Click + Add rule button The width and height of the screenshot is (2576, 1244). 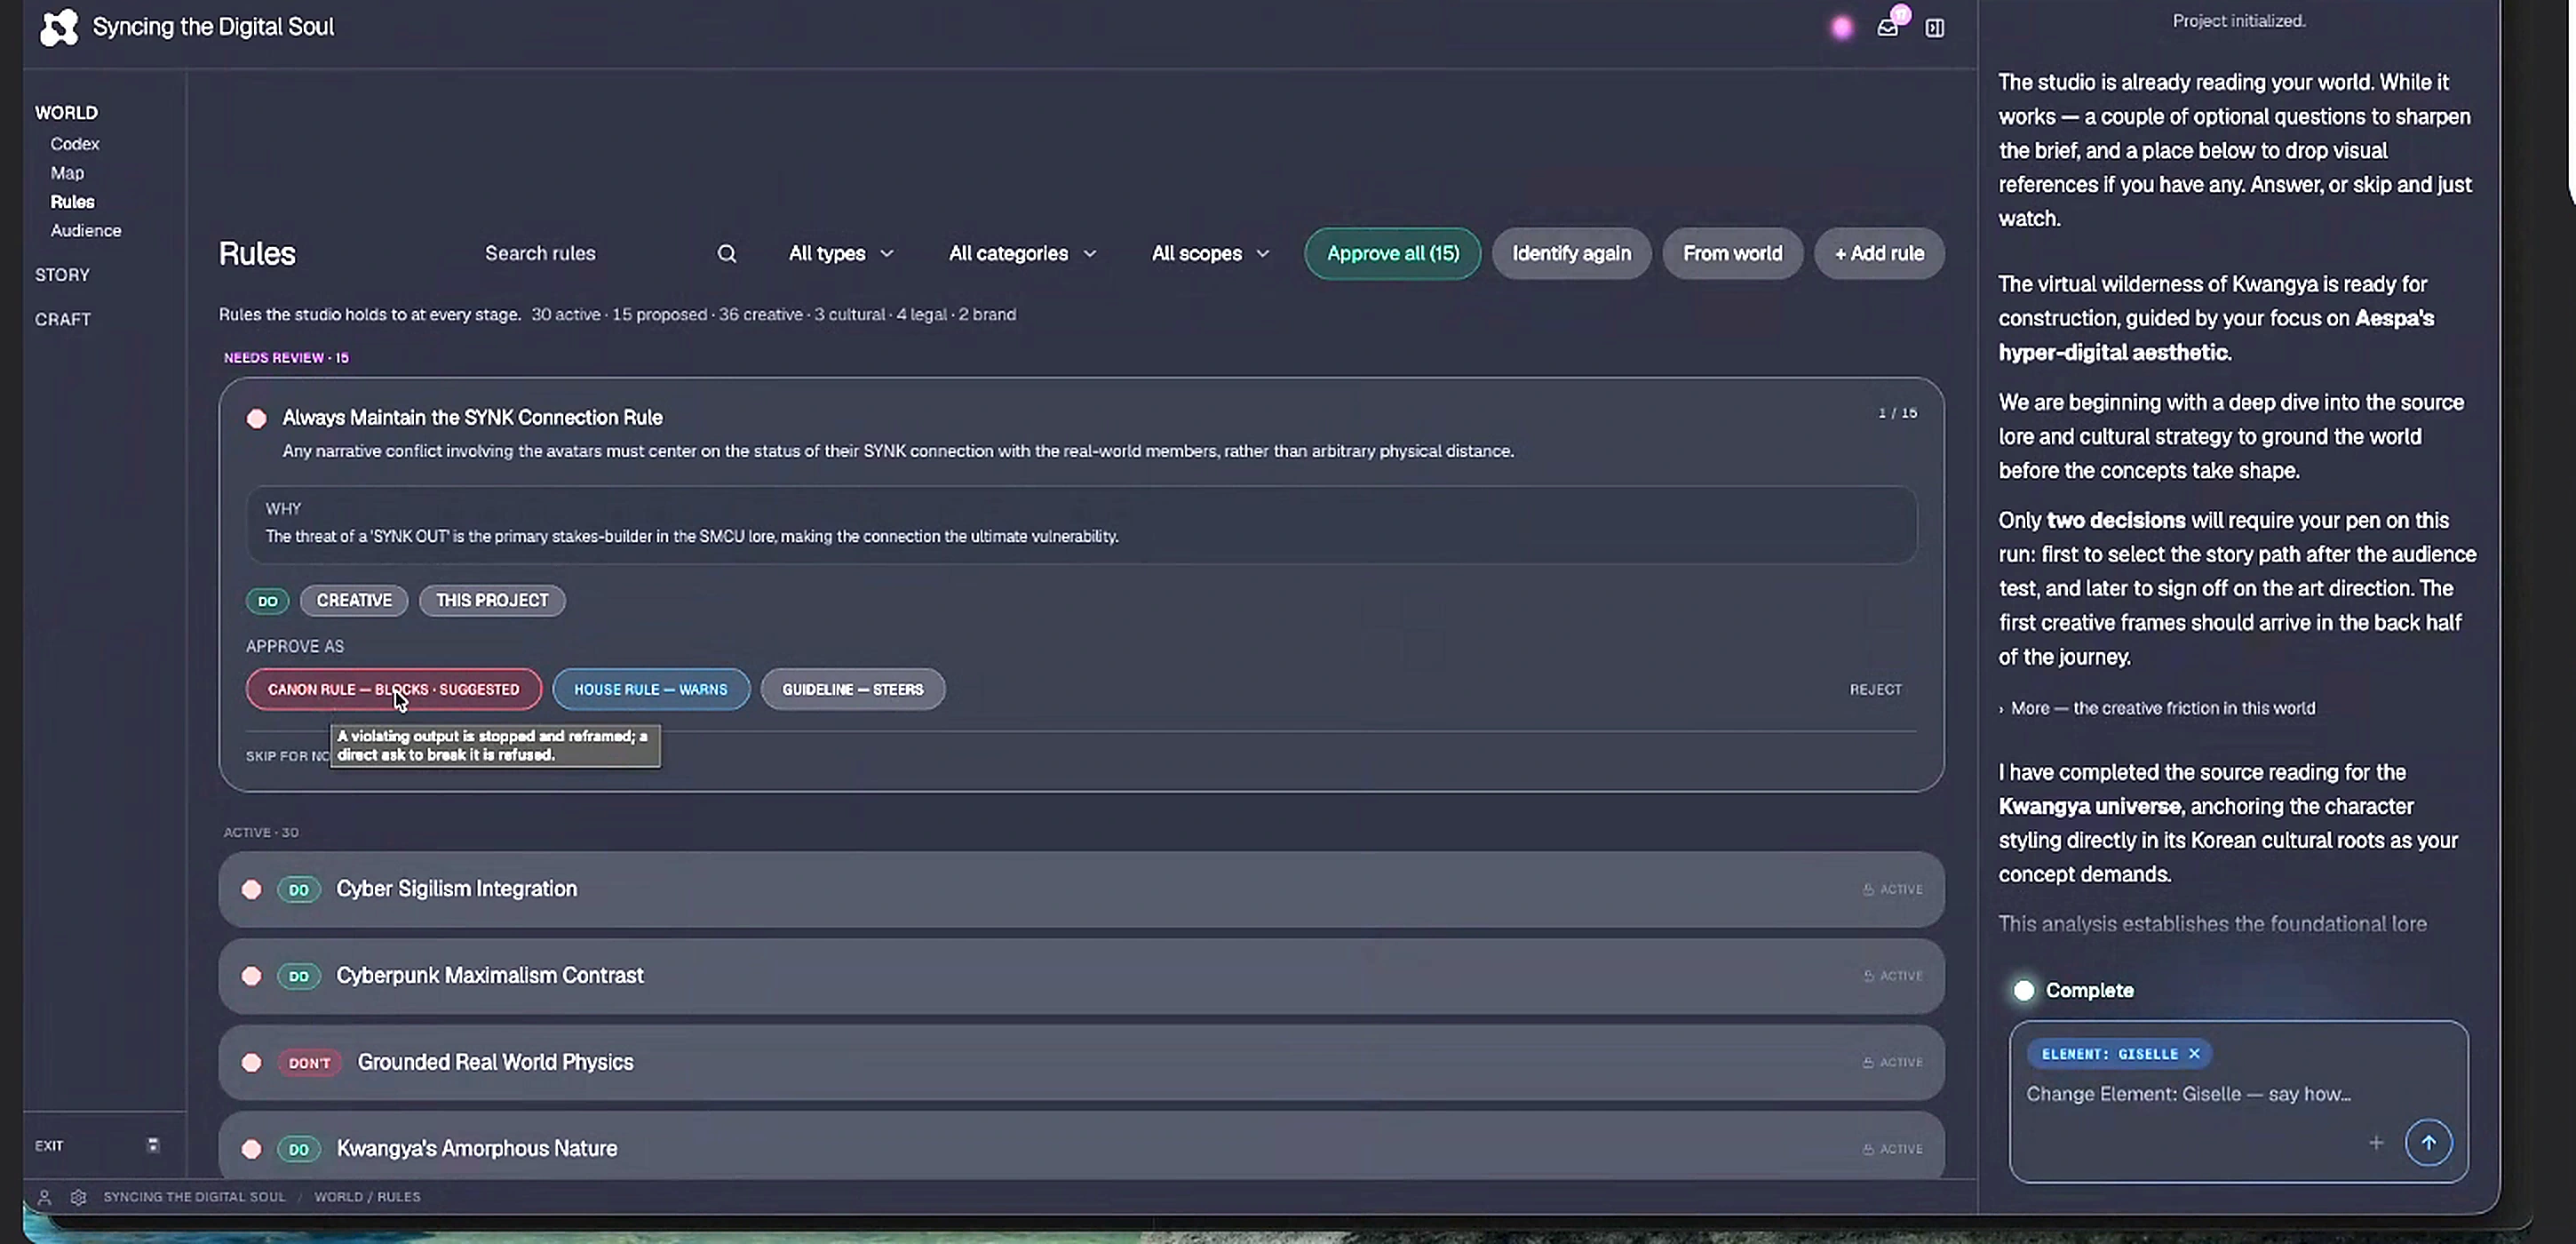[1879, 254]
